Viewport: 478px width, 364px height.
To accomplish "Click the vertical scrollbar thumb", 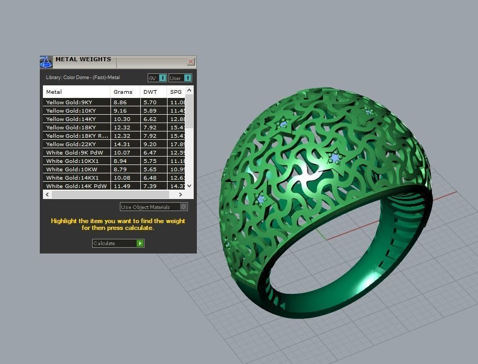I will click(x=190, y=111).
